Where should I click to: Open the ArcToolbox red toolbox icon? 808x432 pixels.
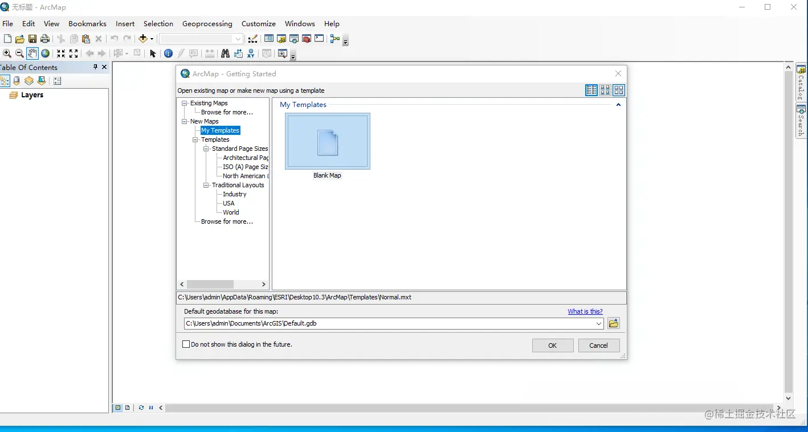tap(307, 39)
